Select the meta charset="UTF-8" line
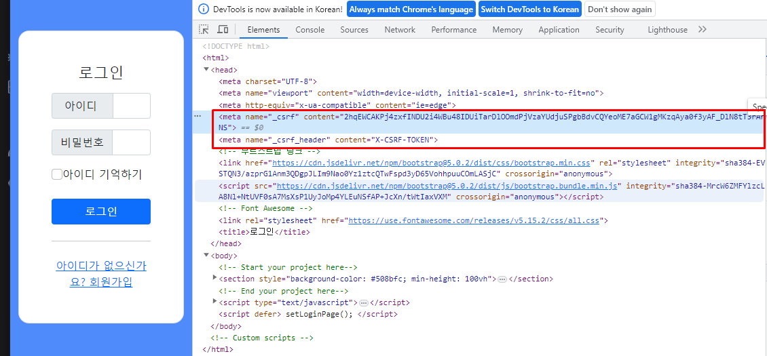The height and width of the screenshot is (356, 767). tap(267, 81)
